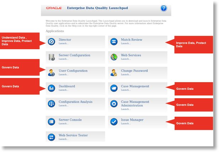The width and height of the screenshot is (219, 152).
Task: Click the Match Review icon
Action: (114, 42)
